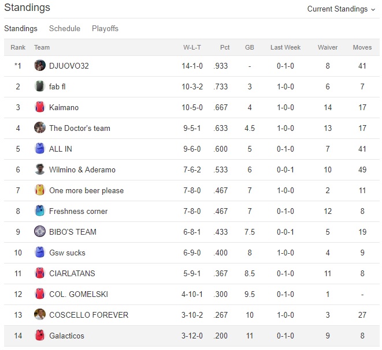
Task: Click The Doctor's team avatar
Action: (40, 128)
